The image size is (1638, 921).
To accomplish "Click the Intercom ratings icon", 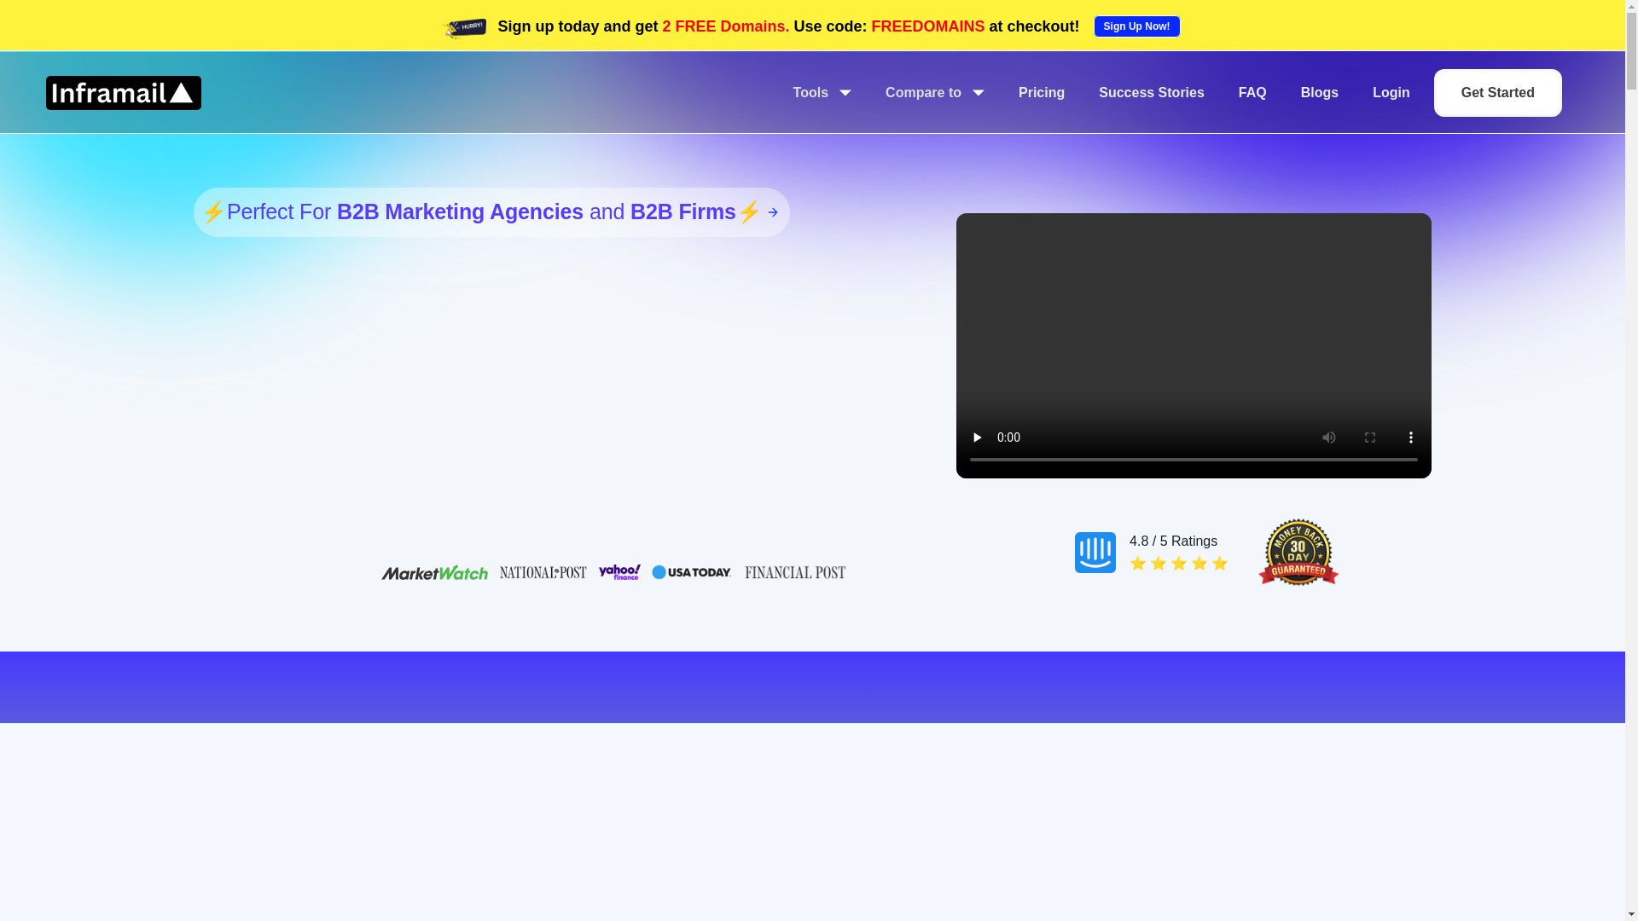I will point(1095,553).
